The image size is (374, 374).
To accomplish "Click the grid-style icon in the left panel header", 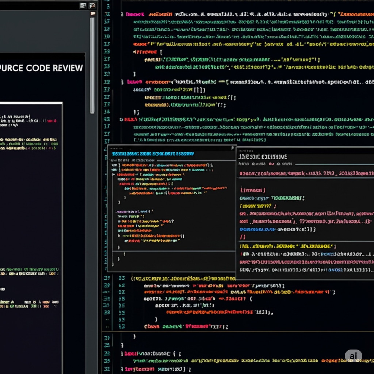I will [x=83, y=5].
